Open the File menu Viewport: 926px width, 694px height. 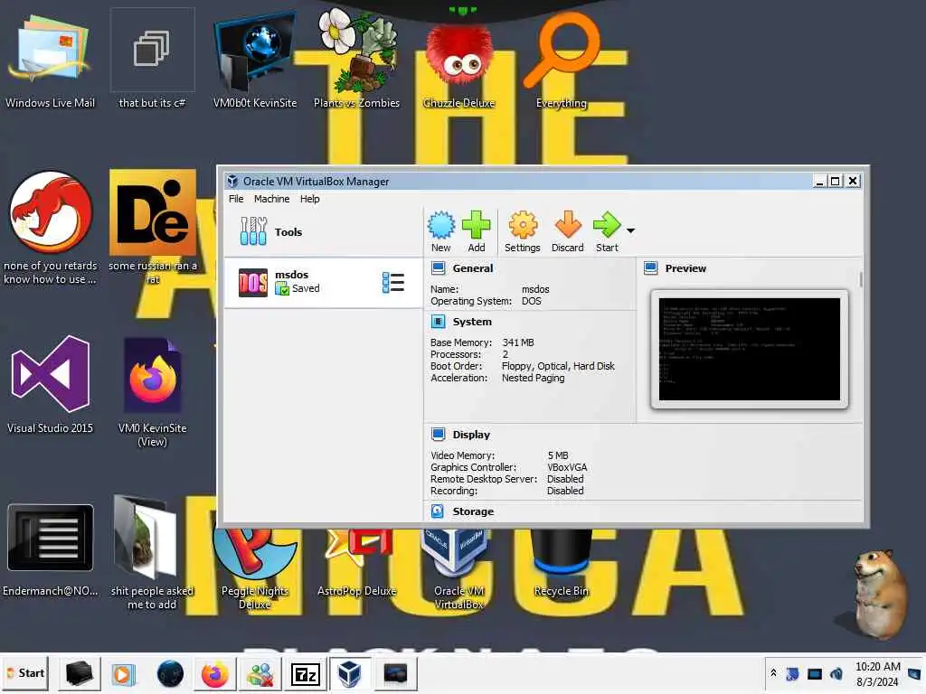(236, 199)
